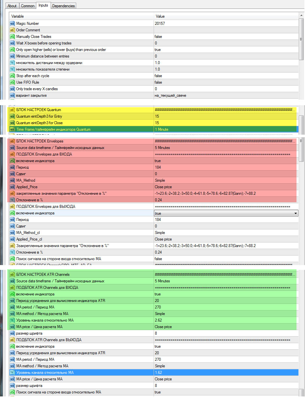Click icon beside Minimum distance between entries
This screenshot has height=400, width=305.
pyautogui.click(x=12, y=56)
